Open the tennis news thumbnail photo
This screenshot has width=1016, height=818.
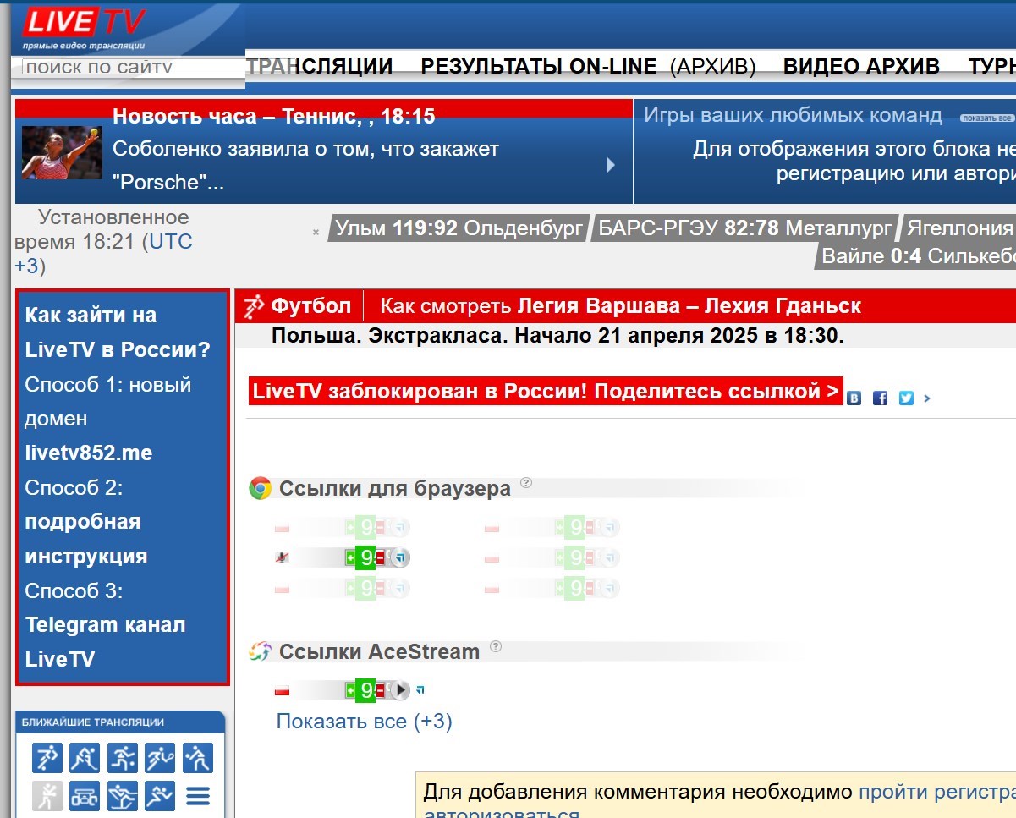coord(62,152)
